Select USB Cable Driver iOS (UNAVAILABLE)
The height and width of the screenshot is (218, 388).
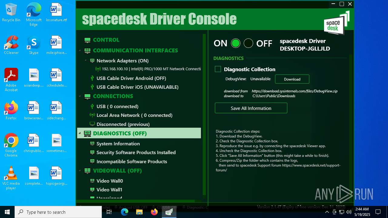137,87
